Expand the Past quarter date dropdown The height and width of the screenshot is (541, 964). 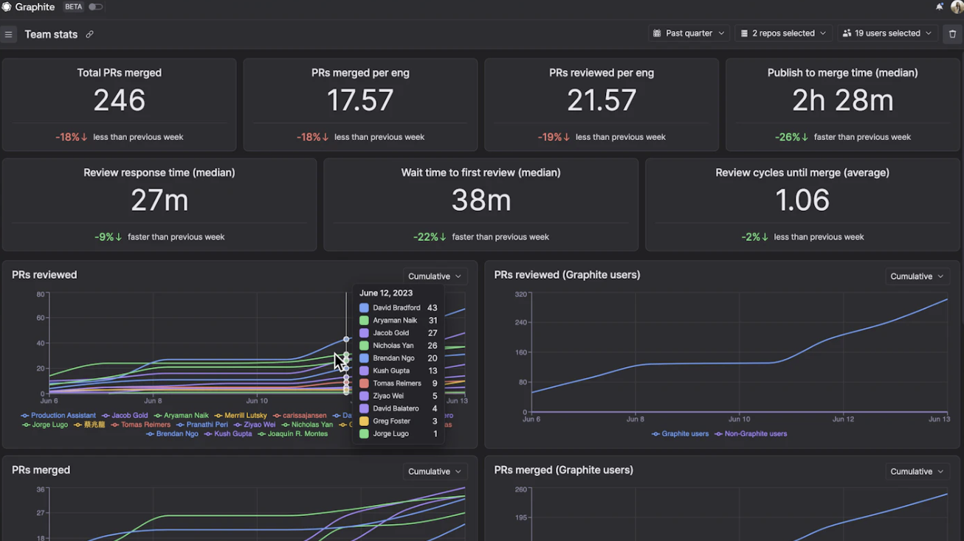[x=688, y=34]
